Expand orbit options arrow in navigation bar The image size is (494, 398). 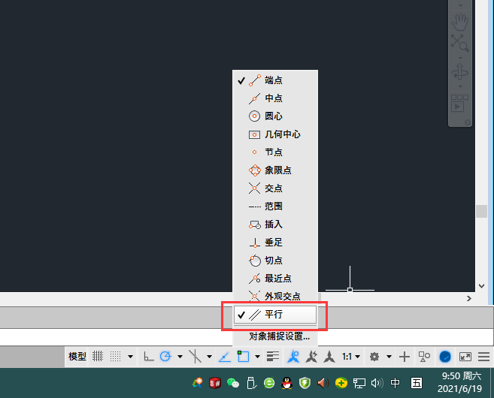point(460,86)
